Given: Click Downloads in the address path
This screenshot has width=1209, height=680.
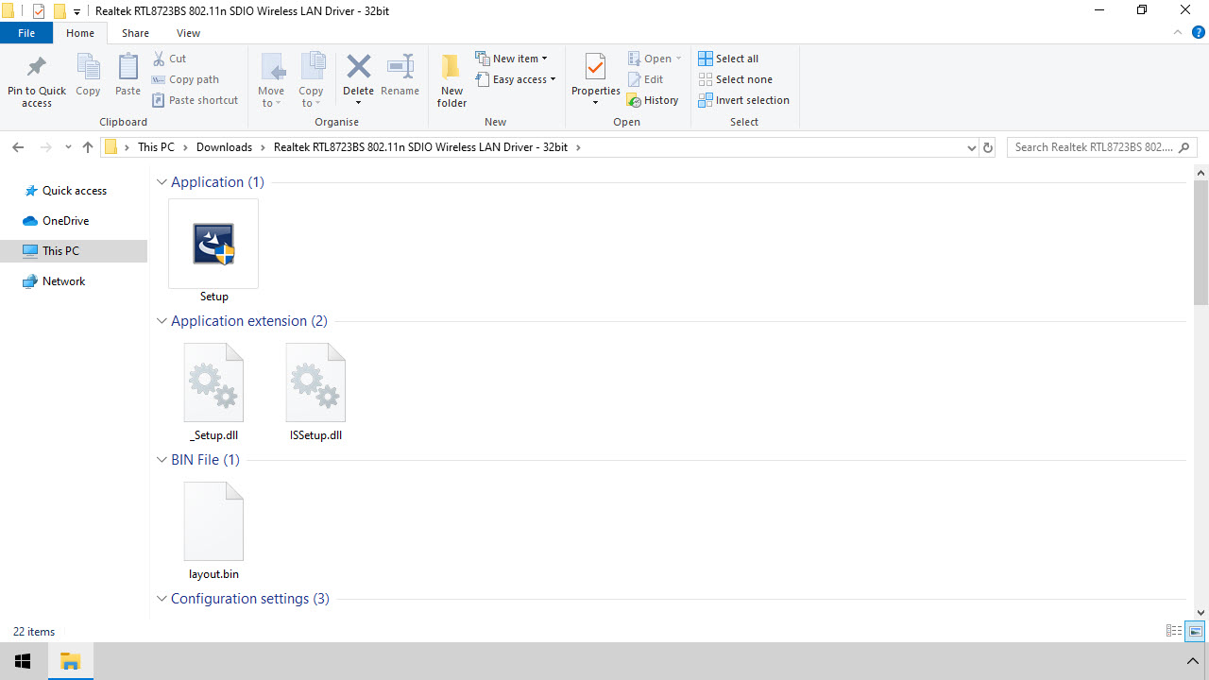Looking at the screenshot, I should pos(224,147).
